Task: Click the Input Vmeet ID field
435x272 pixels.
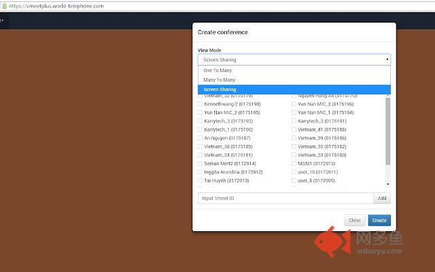Action: pyautogui.click(x=285, y=198)
